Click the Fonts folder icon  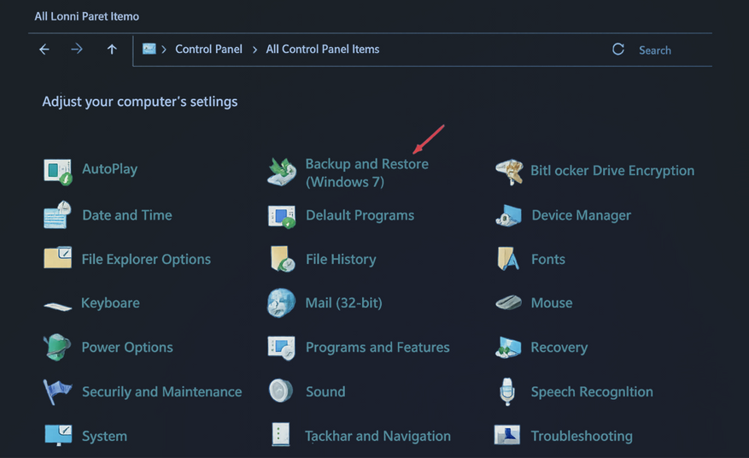pyautogui.click(x=509, y=259)
